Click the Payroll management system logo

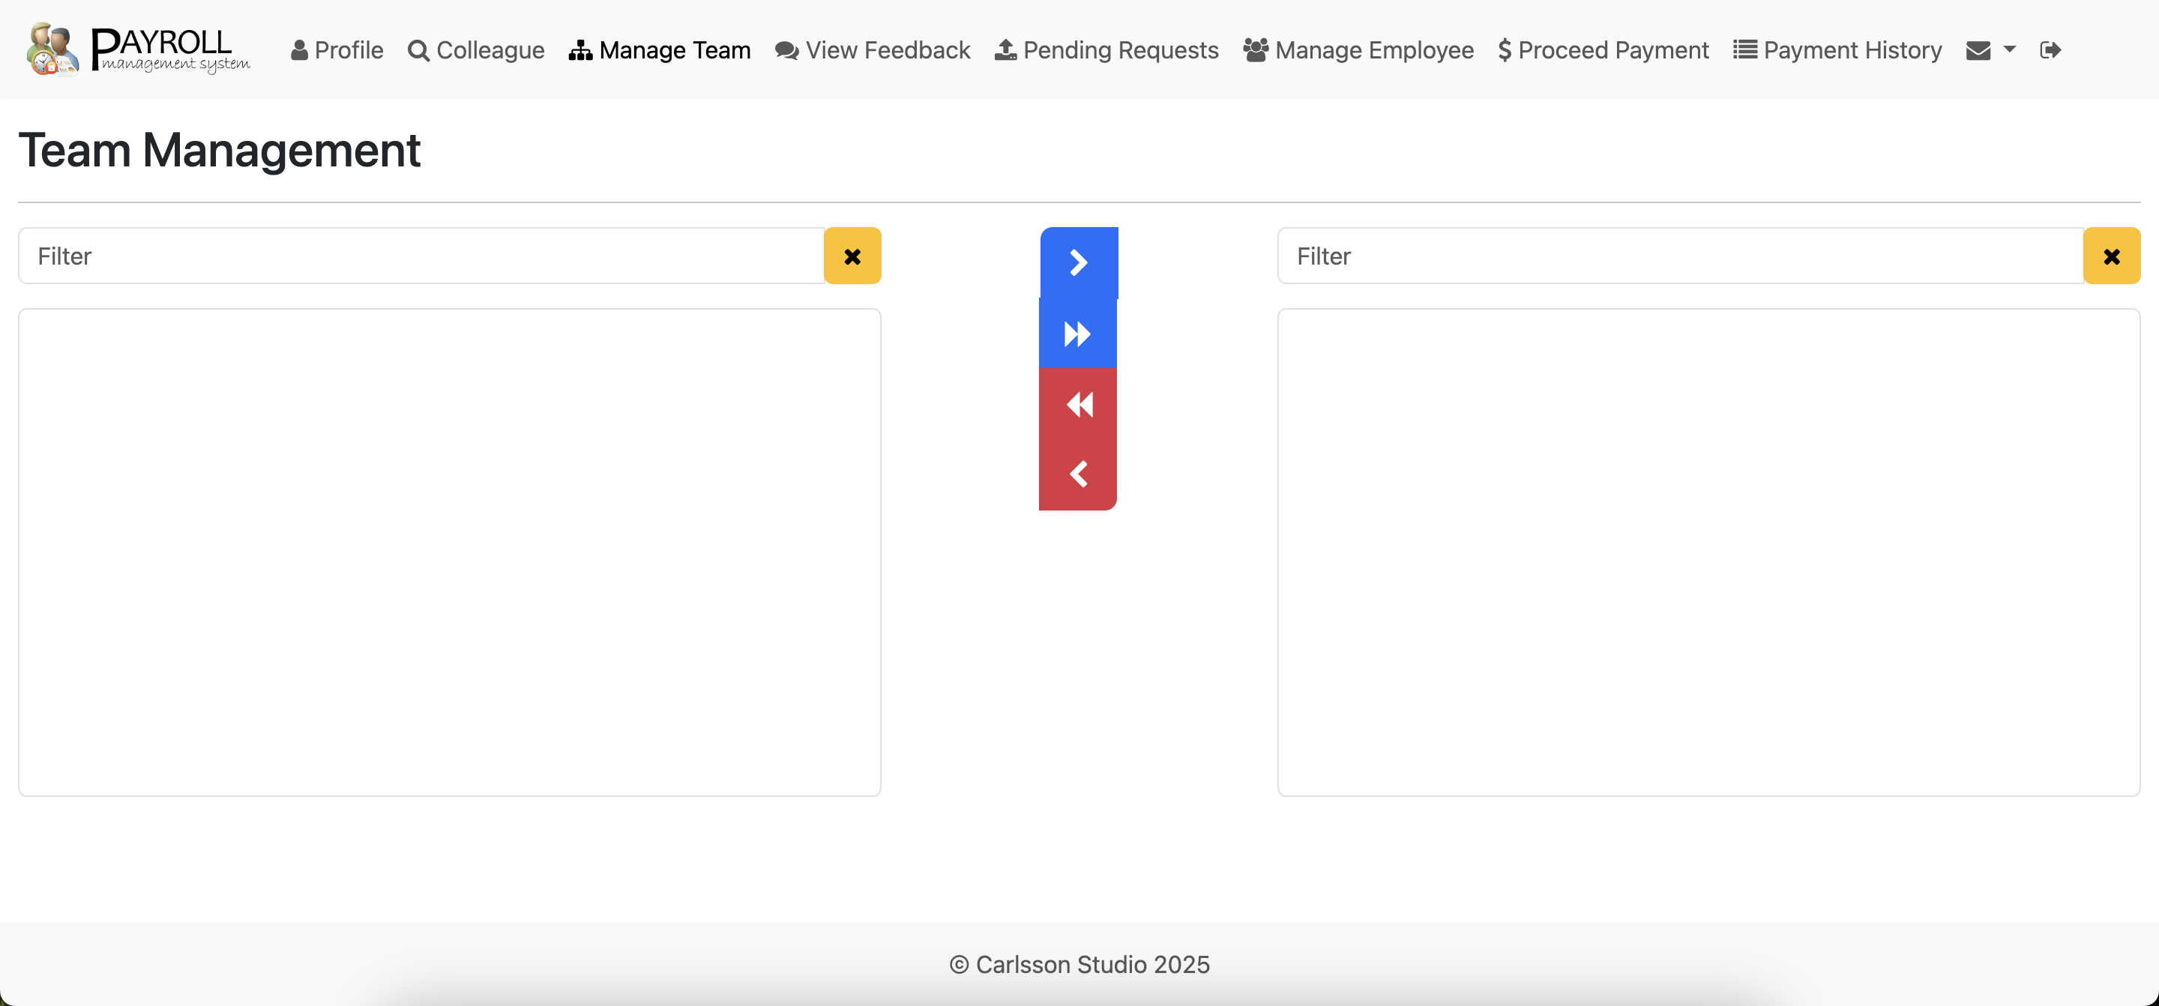tap(138, 49)
